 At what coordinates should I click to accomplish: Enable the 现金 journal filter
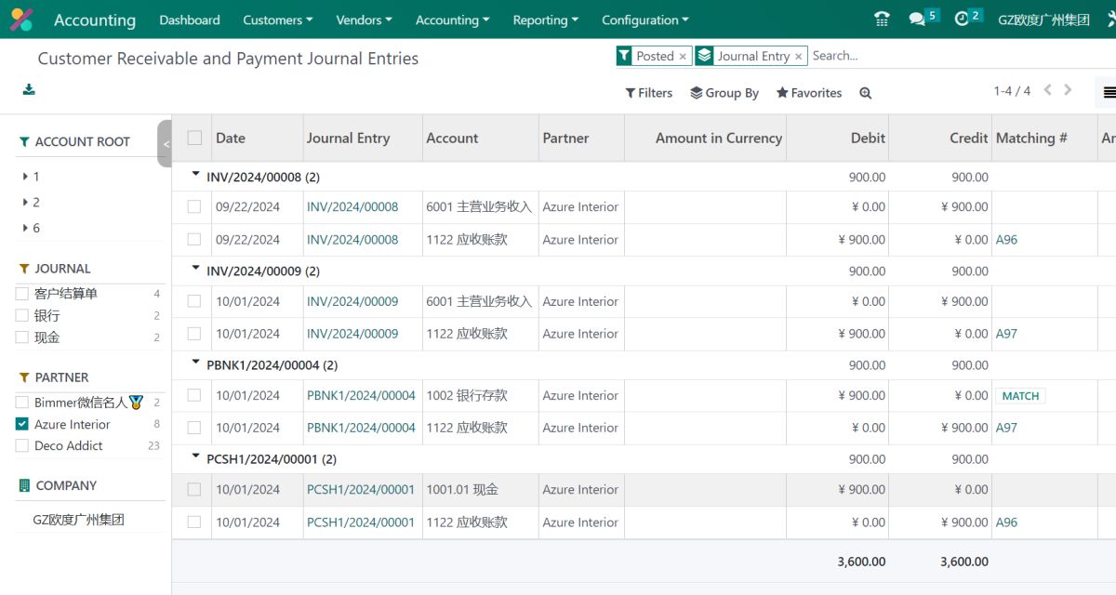(x=22, y=337)
